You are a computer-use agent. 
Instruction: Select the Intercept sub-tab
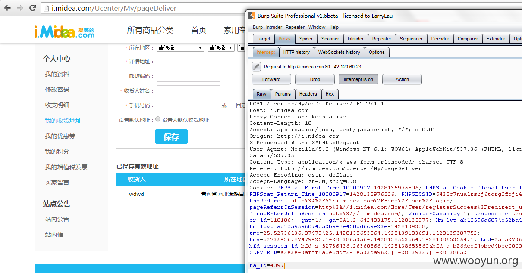tap(265, 52)
